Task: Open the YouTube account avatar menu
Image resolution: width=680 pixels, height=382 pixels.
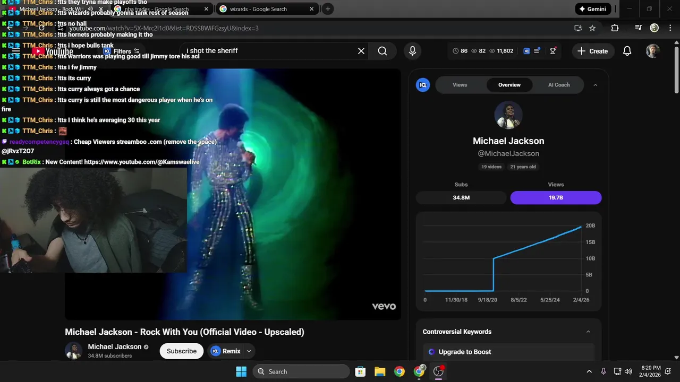Action: (x=653, y=51)
